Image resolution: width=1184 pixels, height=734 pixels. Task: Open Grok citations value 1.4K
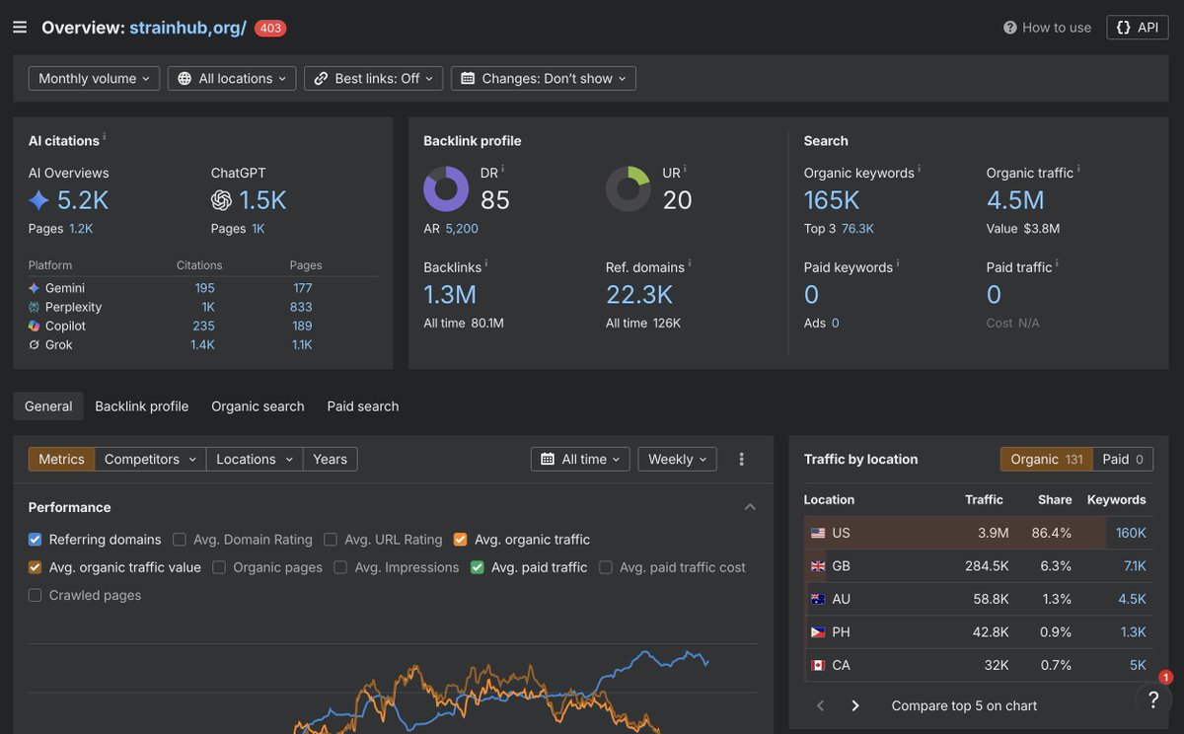coord(202,344)
